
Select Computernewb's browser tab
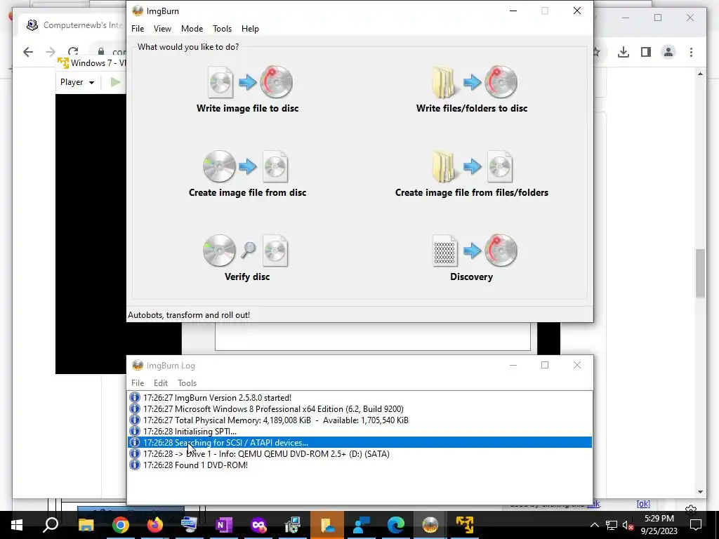point(73,25)
